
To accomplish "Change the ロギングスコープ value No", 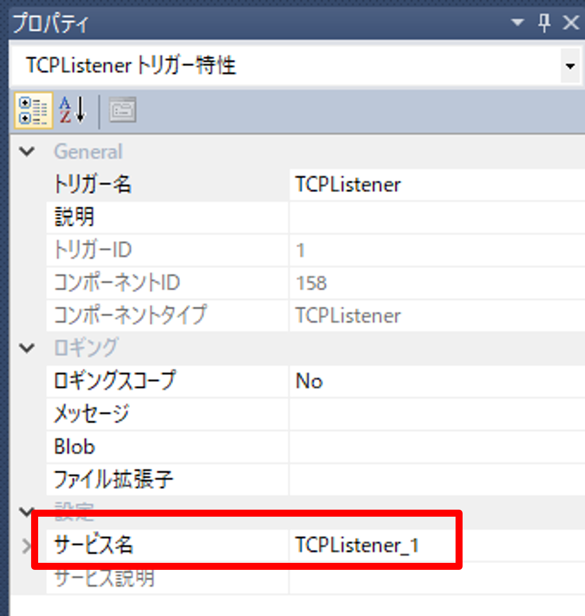I will [x=437, y=381].
